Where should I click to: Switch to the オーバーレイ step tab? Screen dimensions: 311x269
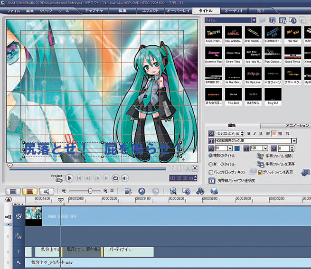point(178,11)
